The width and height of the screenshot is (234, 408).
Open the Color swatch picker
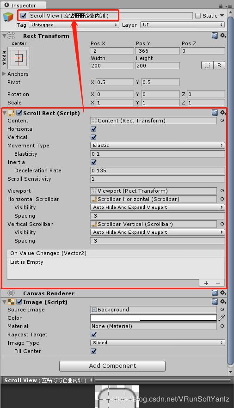click(x=154, y=318)
